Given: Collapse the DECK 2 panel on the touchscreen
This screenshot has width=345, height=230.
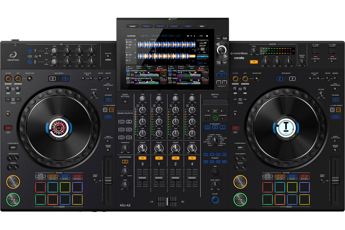Looking at the screenshot, I should click(135, 52).
